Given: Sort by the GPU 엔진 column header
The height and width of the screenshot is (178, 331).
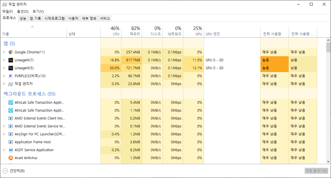Looking at the screenshot, I should [x=232, y=31].
